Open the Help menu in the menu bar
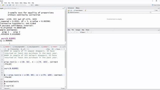 click(33, 3)
